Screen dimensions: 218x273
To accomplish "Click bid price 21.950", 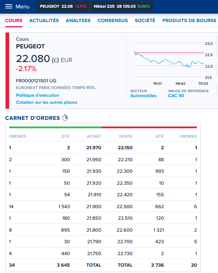I will [94, 159].
